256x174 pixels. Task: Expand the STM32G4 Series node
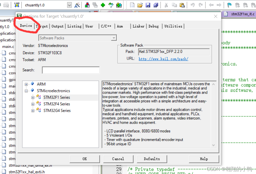point(33,111)
